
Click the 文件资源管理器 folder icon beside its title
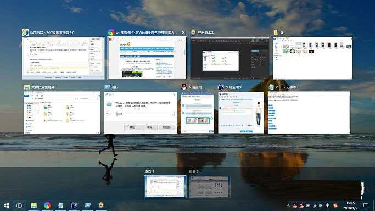(27, 87)
